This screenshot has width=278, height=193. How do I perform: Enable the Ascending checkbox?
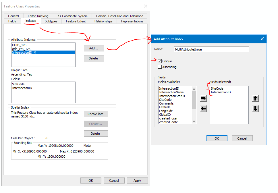160,67
